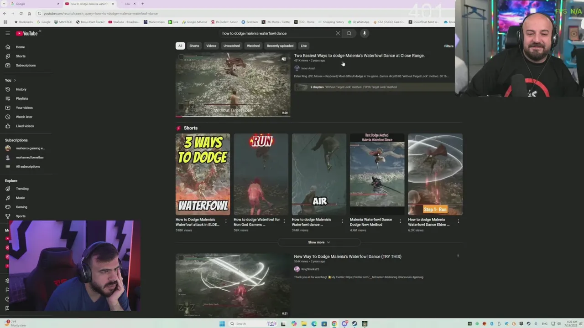Image resolution: width=584 pixels, height=328 pixels.
Task: Play the first video thumbnail preview
Action: tap(233, 85)
